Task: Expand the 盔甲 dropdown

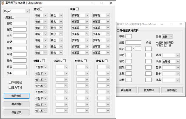Action: [x=171, y=68]
